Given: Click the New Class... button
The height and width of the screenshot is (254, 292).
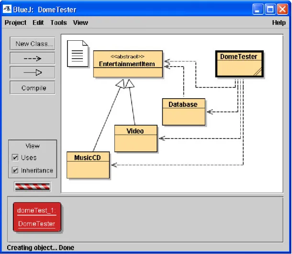Looking at the screenshot, I should [x=33, y=44].
